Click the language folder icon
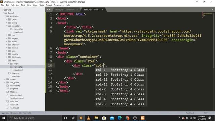The height and width of the screenshot is (121, 215). click(9, 45)
